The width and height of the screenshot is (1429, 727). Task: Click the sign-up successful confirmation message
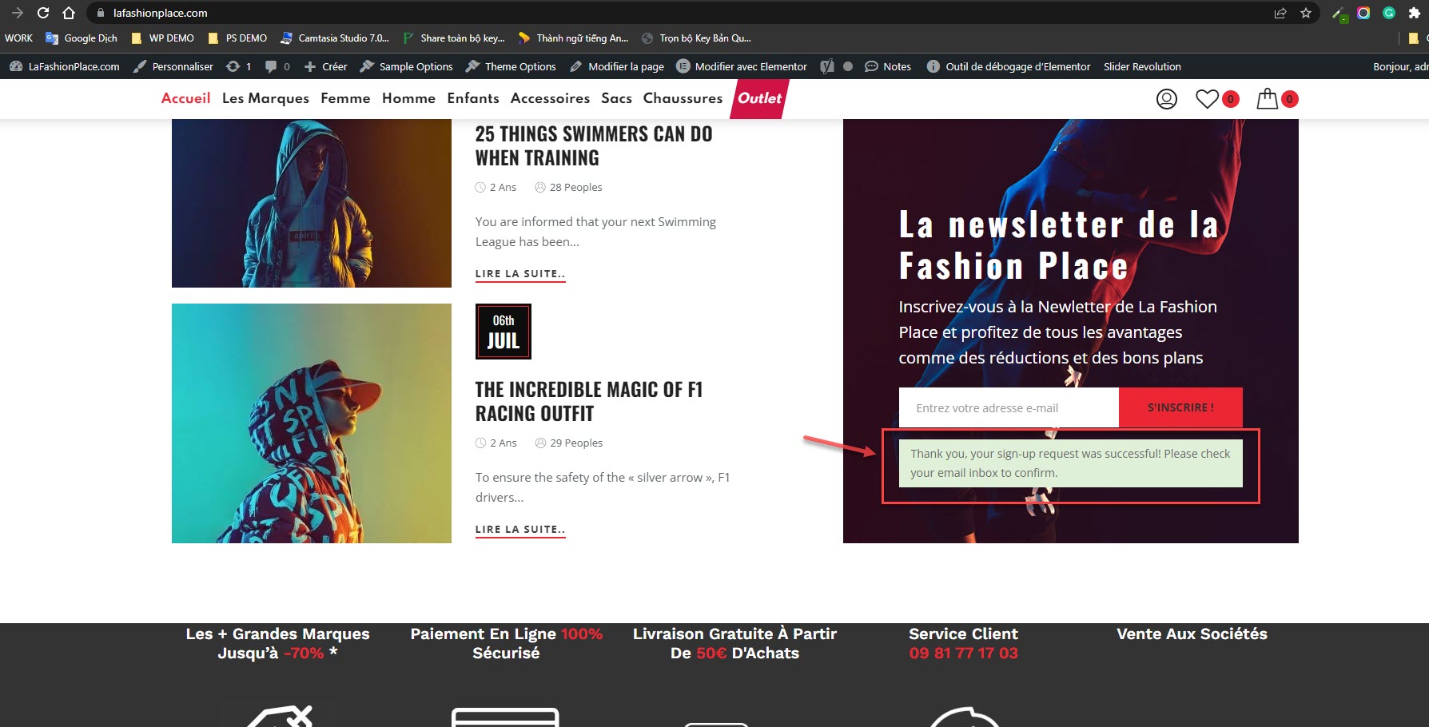pos(1071,463)
